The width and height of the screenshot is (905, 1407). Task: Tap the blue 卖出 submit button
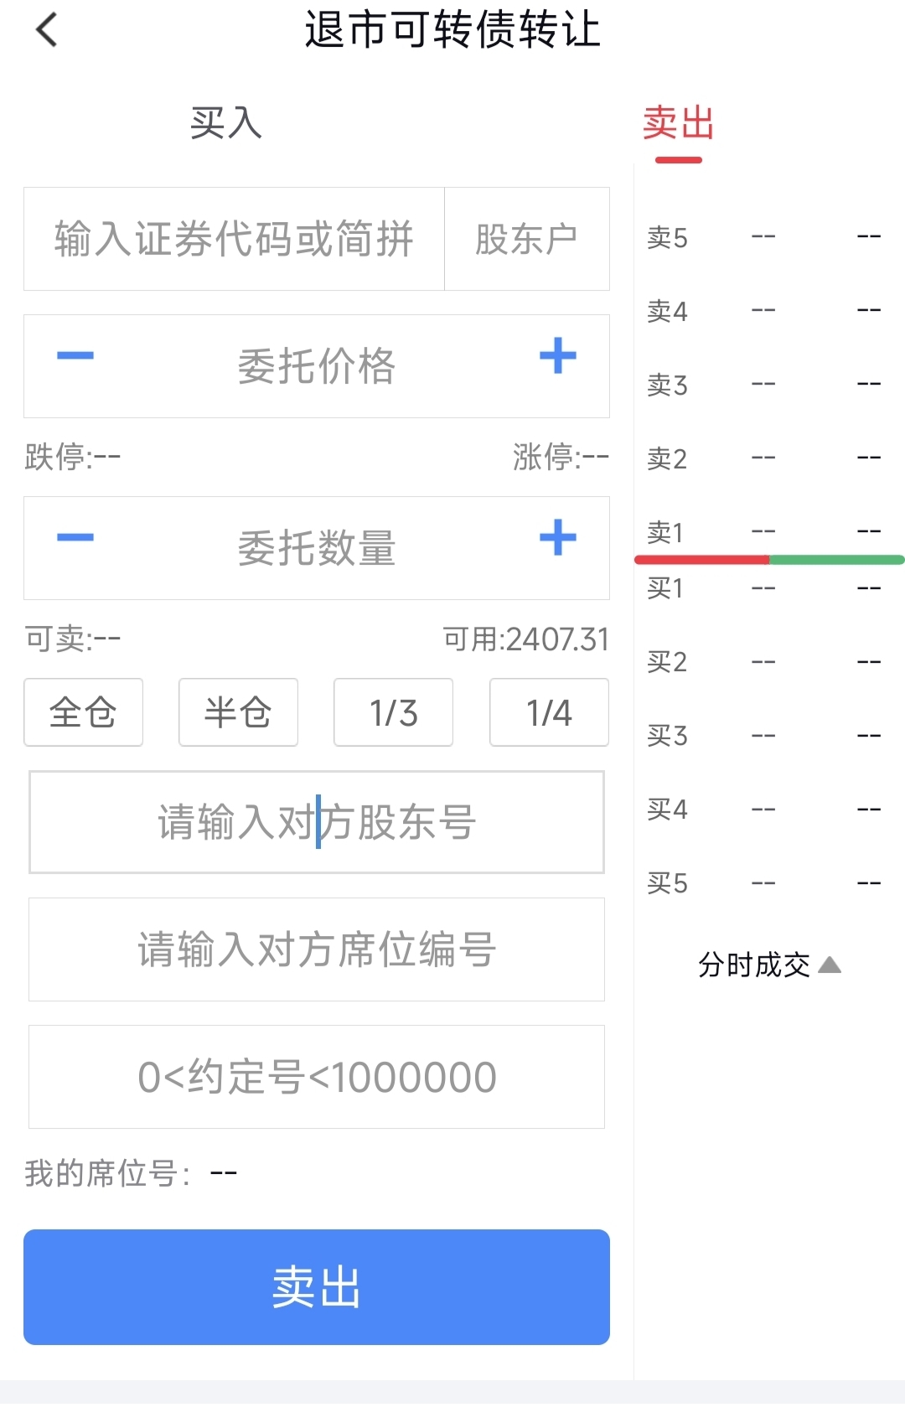pyautogui.click(x=317, y=1287)
